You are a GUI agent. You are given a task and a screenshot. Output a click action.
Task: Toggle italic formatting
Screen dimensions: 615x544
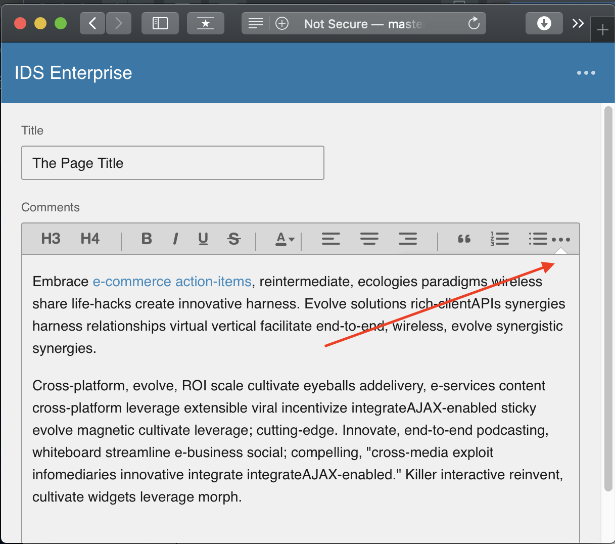click(x=175, y=239)
